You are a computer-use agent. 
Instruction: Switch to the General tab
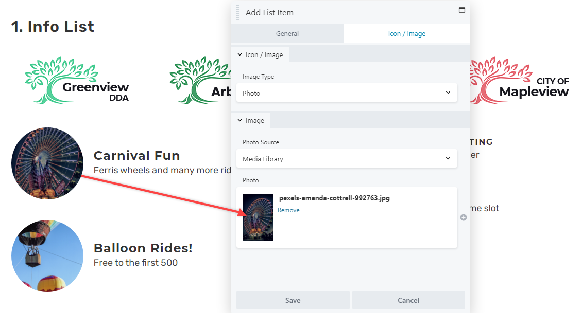point(287,34)
